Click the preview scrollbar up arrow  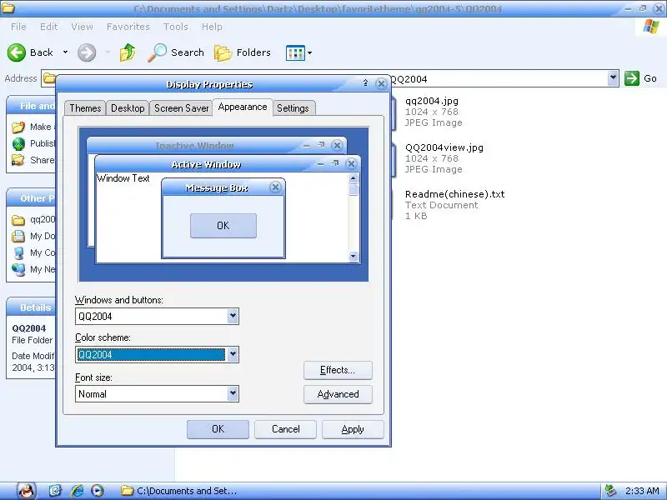[x=354, y=178]
